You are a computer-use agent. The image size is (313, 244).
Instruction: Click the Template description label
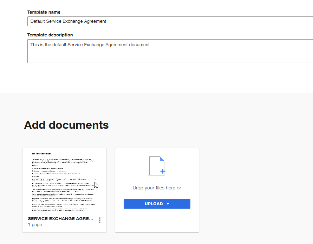pos(50,35)
